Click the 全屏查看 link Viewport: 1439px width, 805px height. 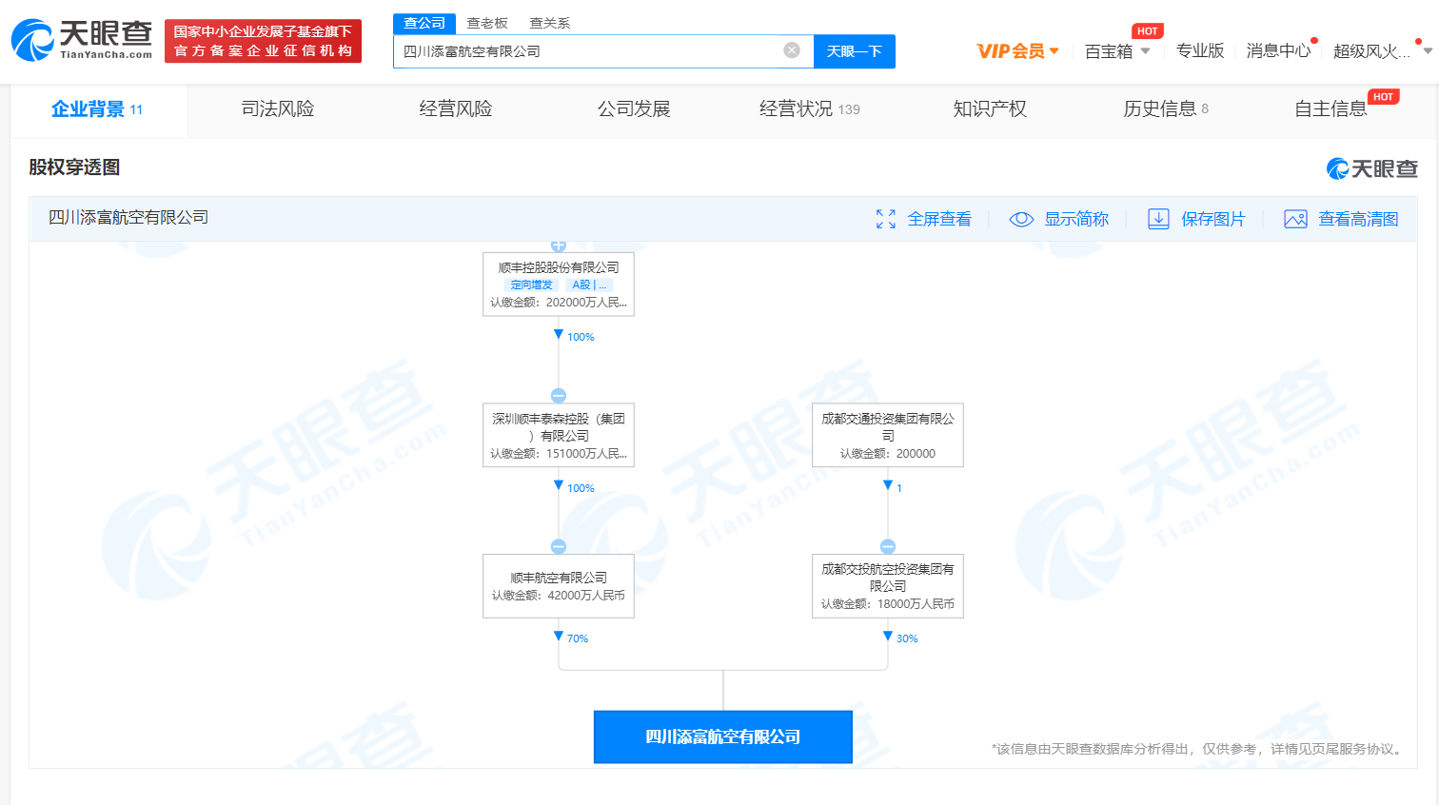point(939,219)
